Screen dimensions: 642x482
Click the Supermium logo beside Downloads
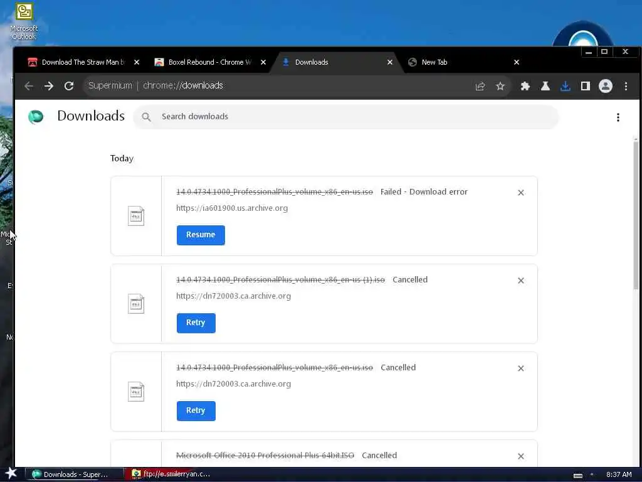pos(36,116)
